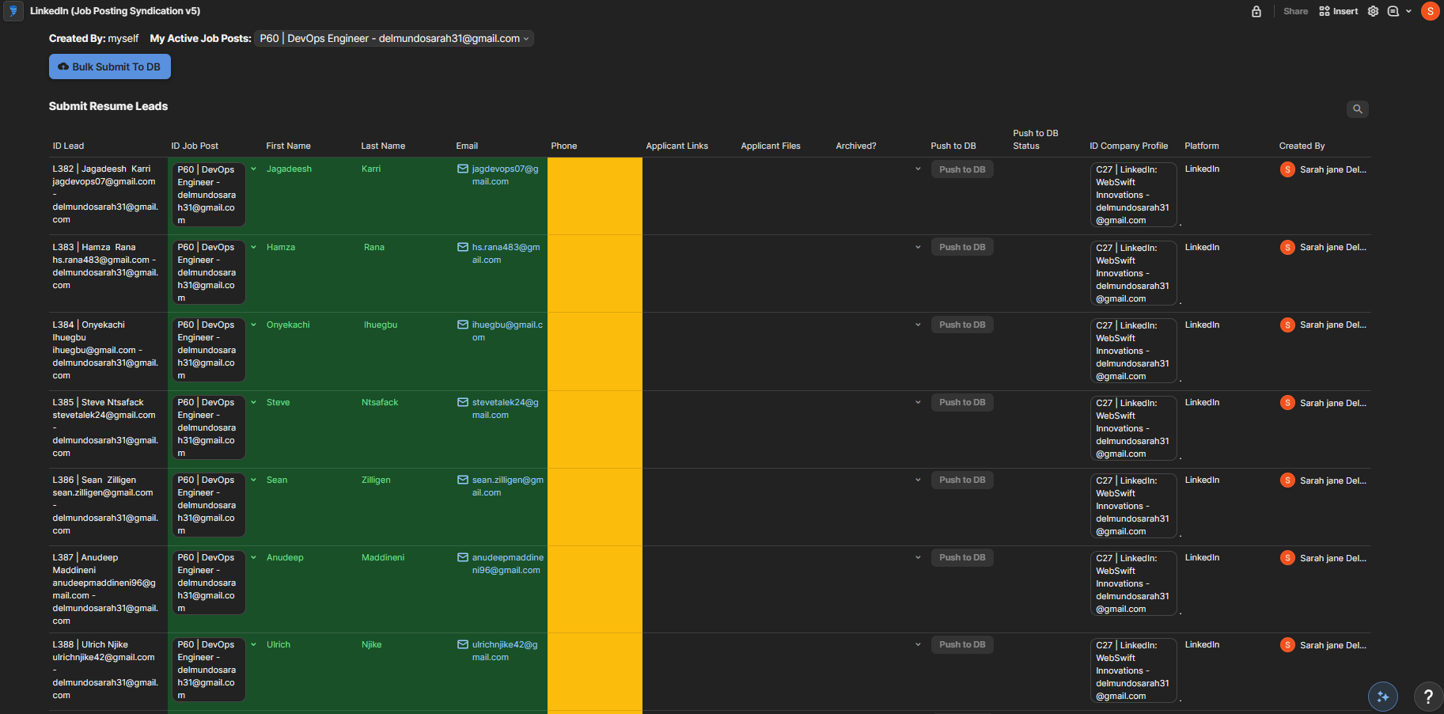Open the settings gear icon
Viewport: 1444px width, 714px height.
[1374, 11]
